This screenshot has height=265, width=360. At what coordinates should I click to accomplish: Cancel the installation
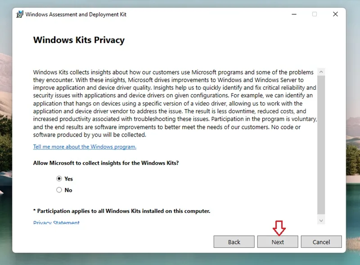coord(321,242)
